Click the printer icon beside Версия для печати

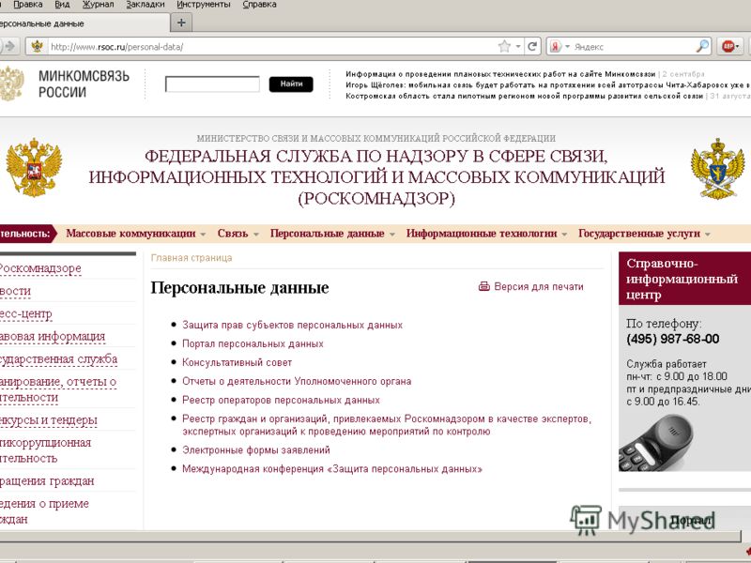pyautogui.click(x=484, y=286)
